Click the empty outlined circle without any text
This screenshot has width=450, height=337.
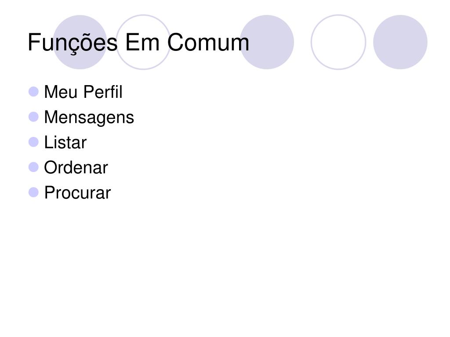click(338, 42)
